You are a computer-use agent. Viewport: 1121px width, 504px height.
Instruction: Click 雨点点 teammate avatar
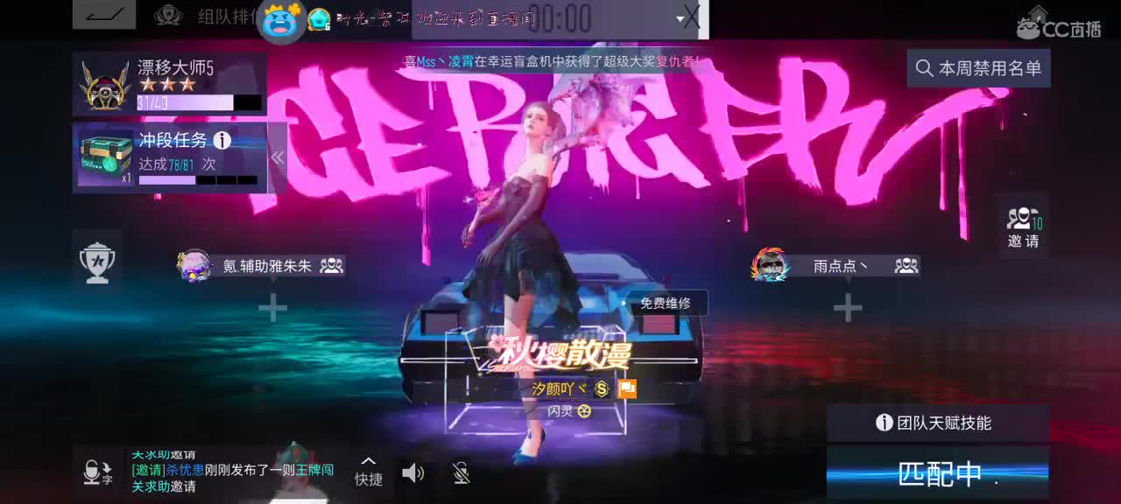pyautogui.click(x=770, y=264)
